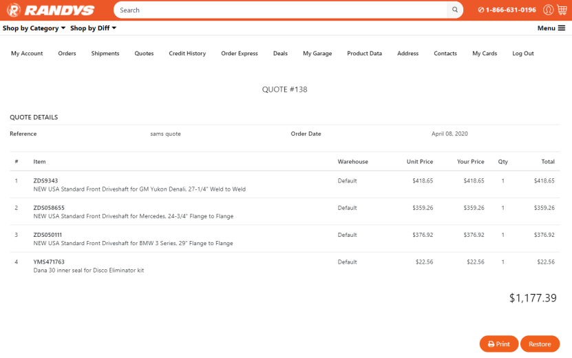Go to Orders tab
Viewport: 572px width, 358px height.
[x=67, y=53]
